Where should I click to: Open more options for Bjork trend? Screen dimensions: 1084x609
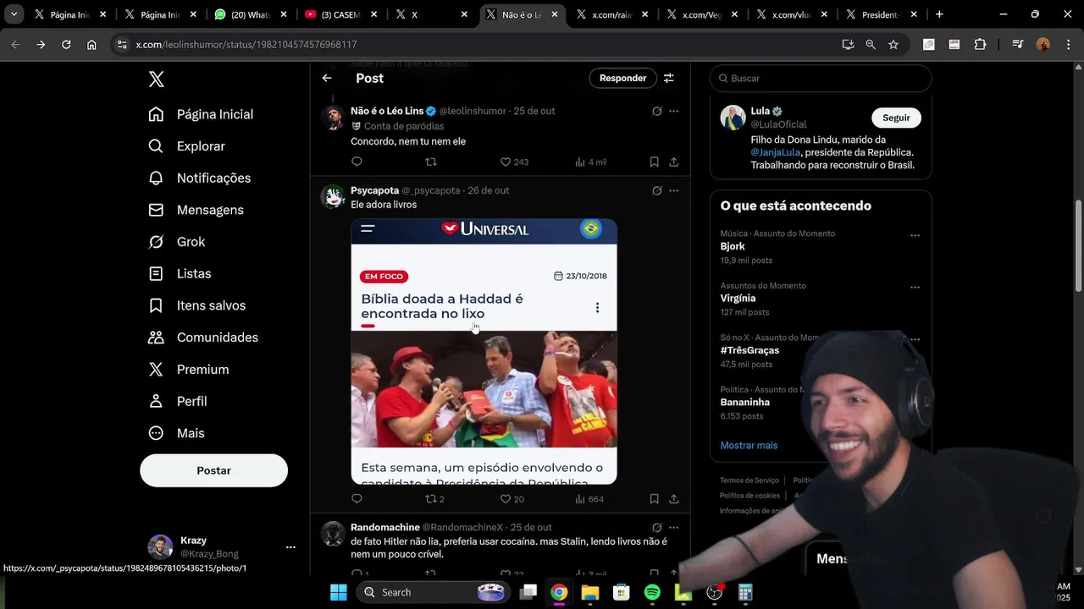click(915, 235)
